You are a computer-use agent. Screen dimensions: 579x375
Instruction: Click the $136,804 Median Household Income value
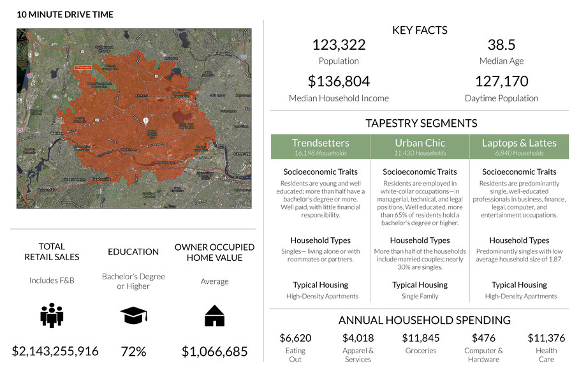tap(339, 81)
